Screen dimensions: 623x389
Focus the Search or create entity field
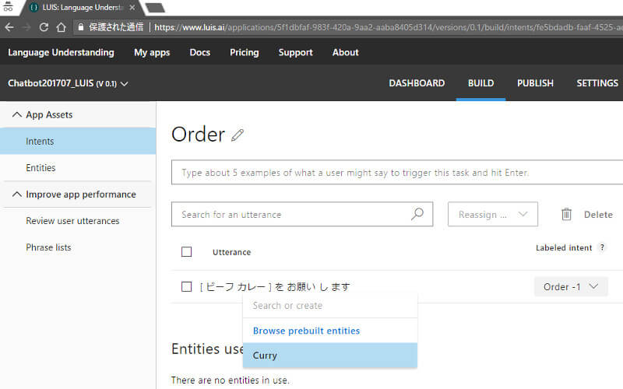329,306
